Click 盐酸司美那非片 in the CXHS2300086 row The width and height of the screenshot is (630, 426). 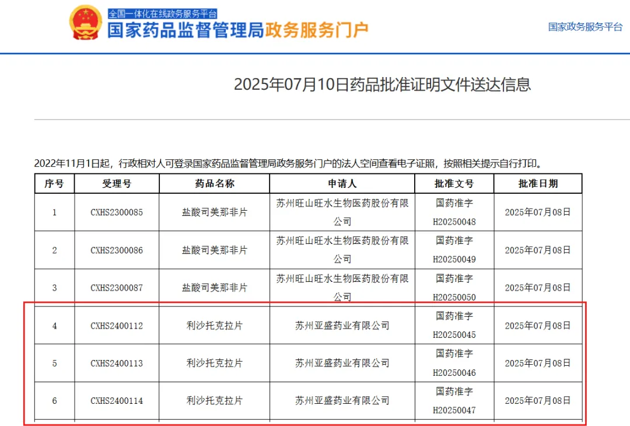click(x=215, y=250)
